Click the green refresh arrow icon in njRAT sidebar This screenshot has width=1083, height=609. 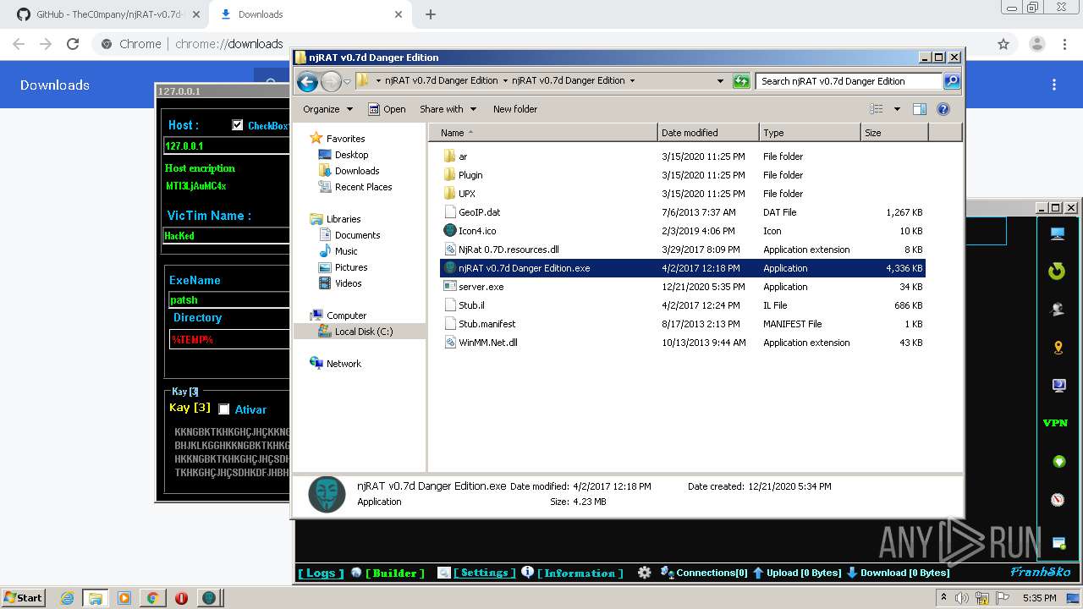click(x=1057, y=272)
